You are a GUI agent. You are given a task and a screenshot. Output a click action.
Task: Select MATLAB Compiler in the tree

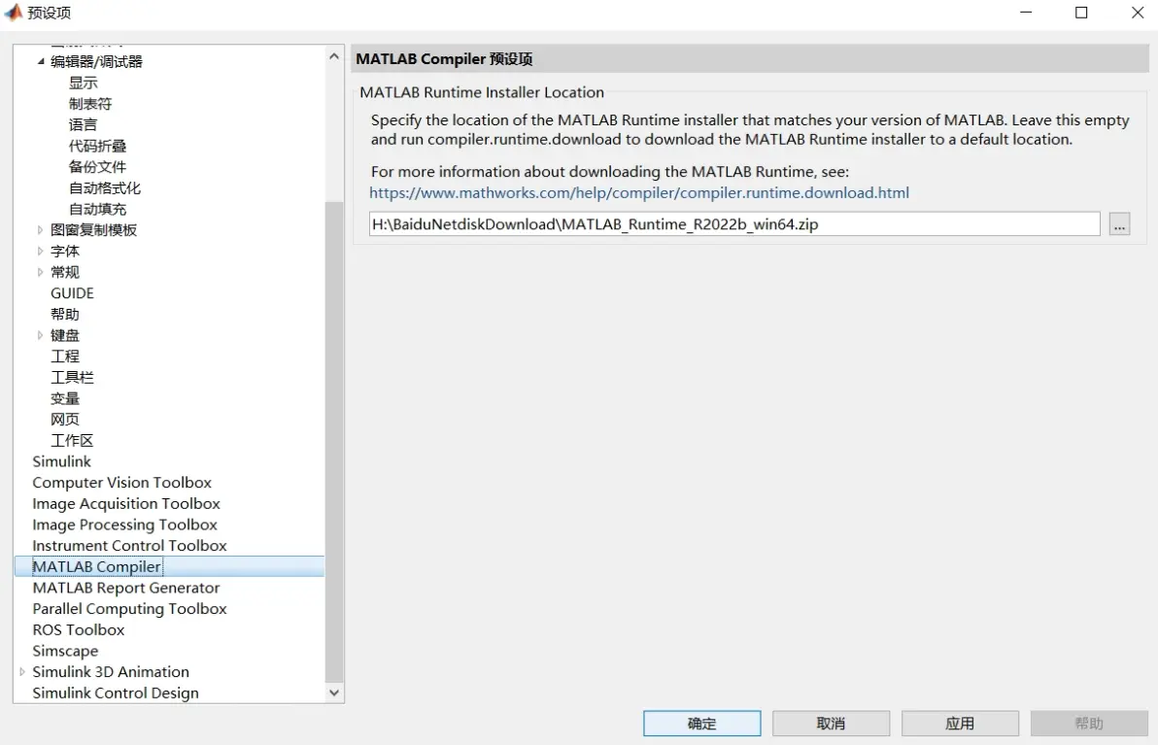pos(97,567)
